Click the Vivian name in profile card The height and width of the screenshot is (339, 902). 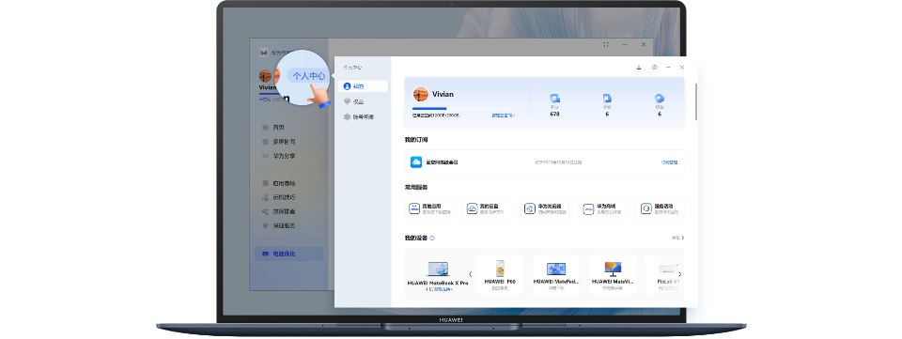tap(443, 94)
